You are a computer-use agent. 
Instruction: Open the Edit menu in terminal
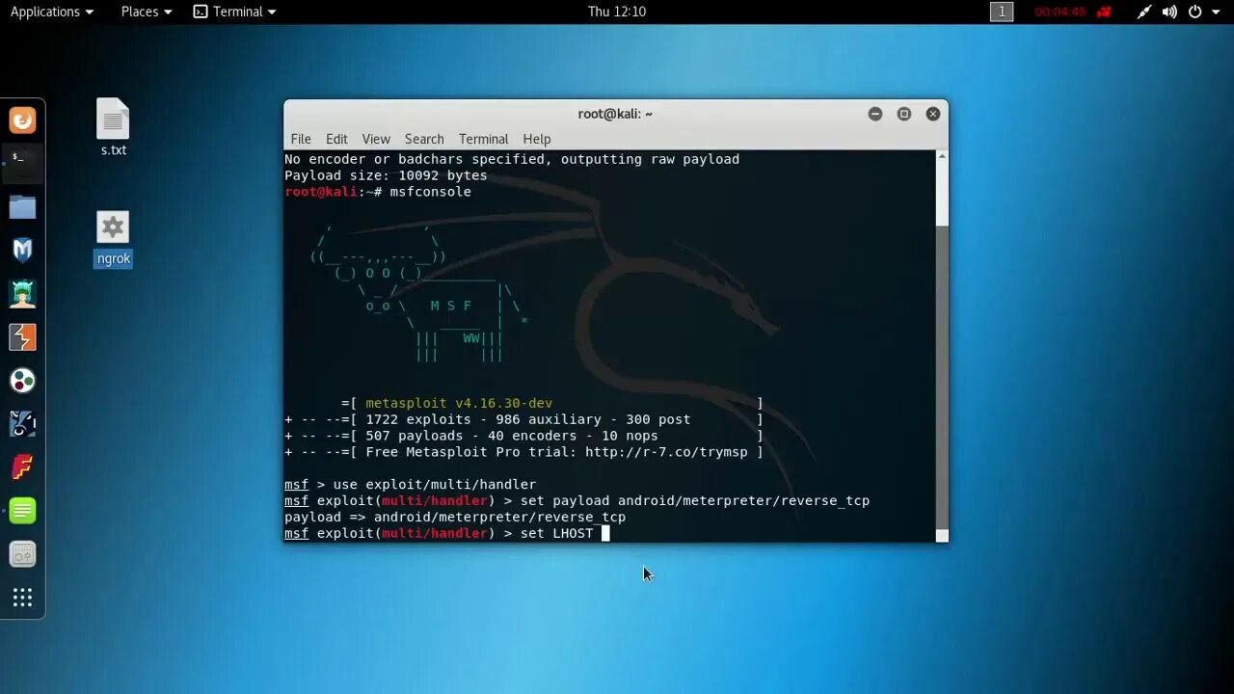click(336, 139)
